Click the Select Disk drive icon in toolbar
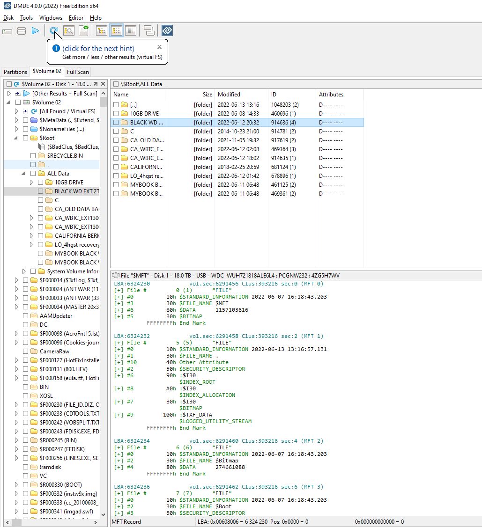 pyautogui.click(x=7, y=31)
